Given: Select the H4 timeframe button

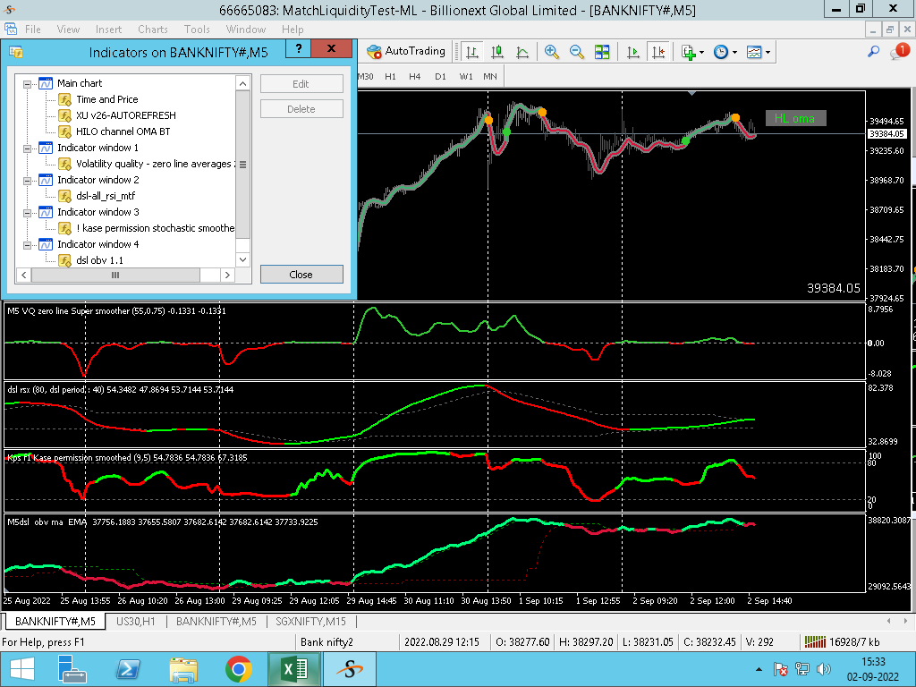Looking at the screenshot, I should click(415, 76).
